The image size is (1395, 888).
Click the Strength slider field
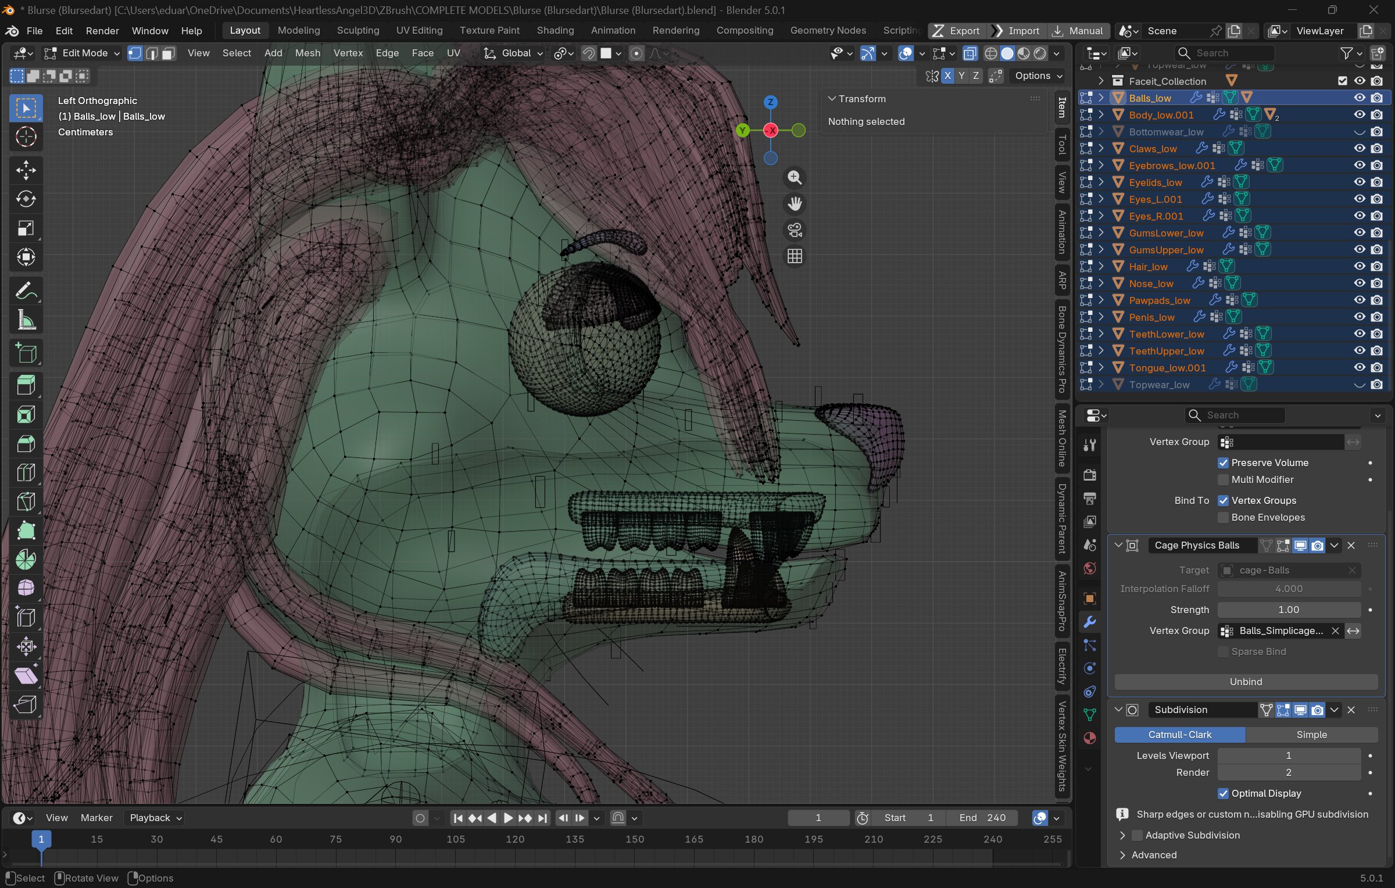1289,610
